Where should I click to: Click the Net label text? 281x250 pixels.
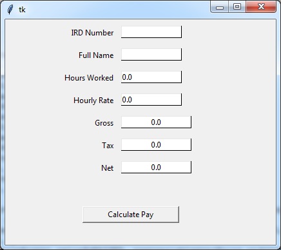(x=107, y=168)
